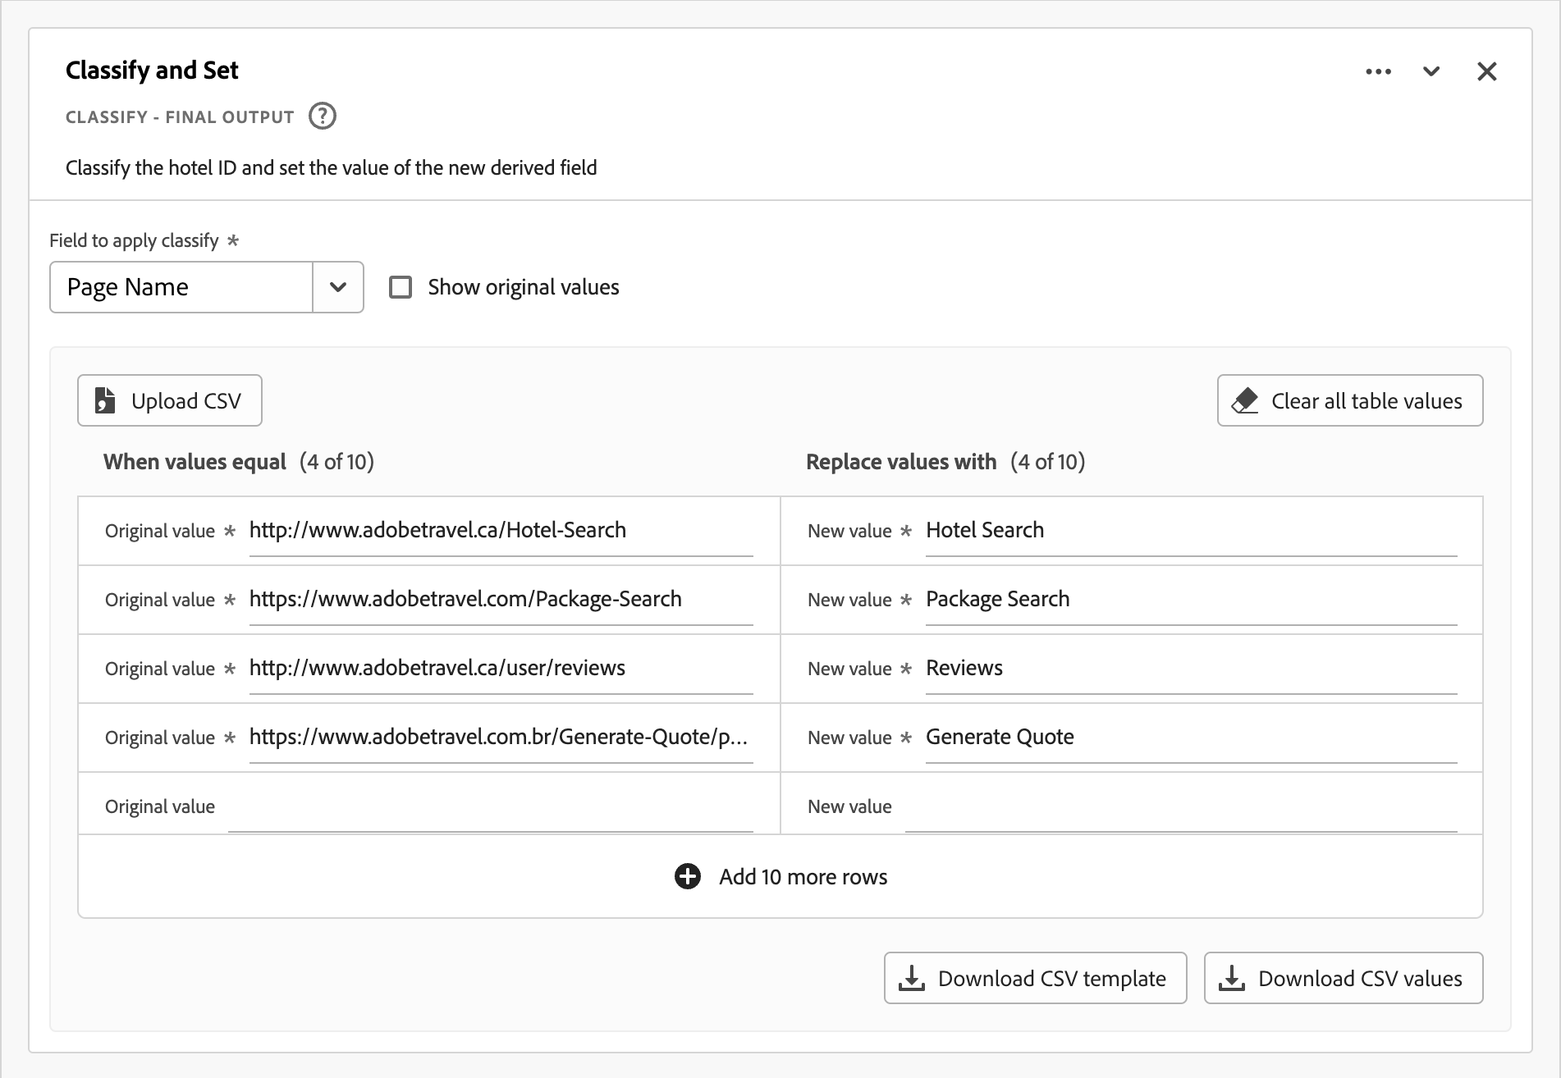Screen dimensions: 1561x1078
Task: Click the Download CSV values icon
Action: 1232,978
